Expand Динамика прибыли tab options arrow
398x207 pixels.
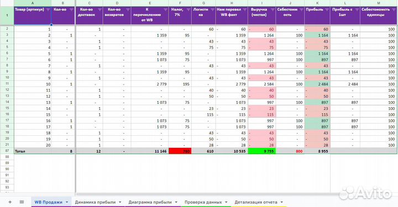(120, 202)
